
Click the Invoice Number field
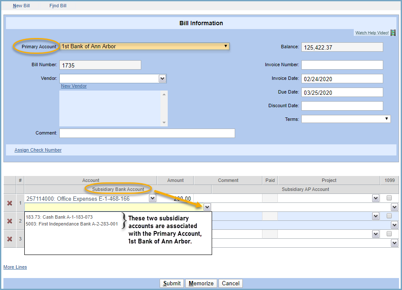[342, 65]
